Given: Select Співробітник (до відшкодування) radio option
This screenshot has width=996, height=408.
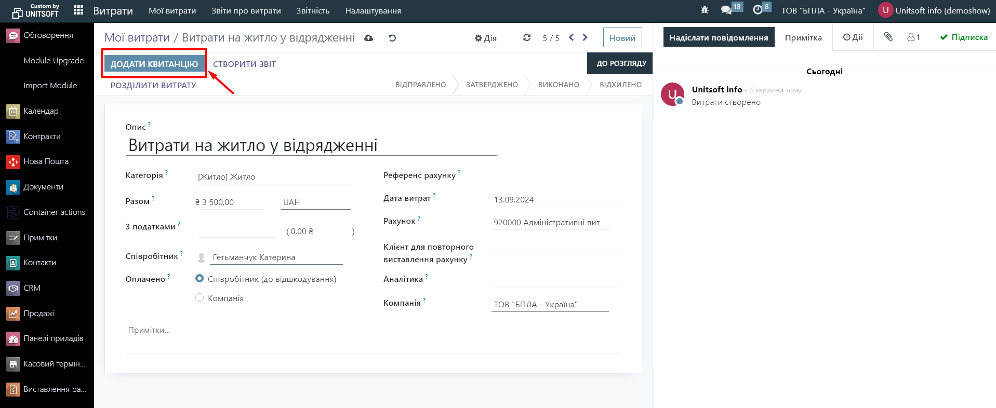Looking at the screenshot, I should [x=200, y=279].
